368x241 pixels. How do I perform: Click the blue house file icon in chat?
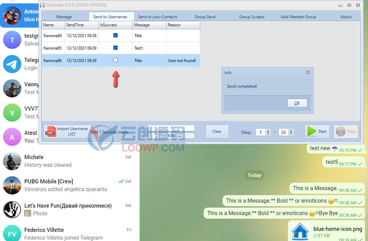pos(300,232)
